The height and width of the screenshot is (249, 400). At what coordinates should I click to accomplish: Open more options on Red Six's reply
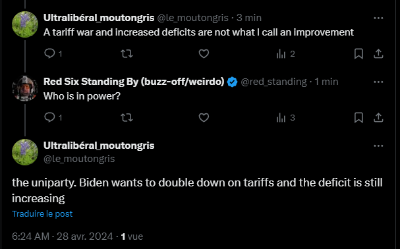(378, 82)
